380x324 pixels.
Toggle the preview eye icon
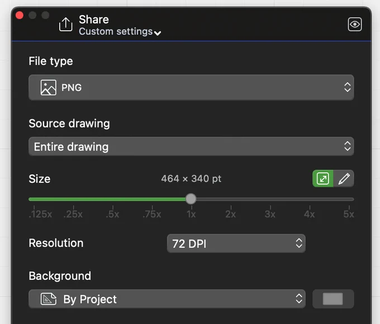coord(355,24)
